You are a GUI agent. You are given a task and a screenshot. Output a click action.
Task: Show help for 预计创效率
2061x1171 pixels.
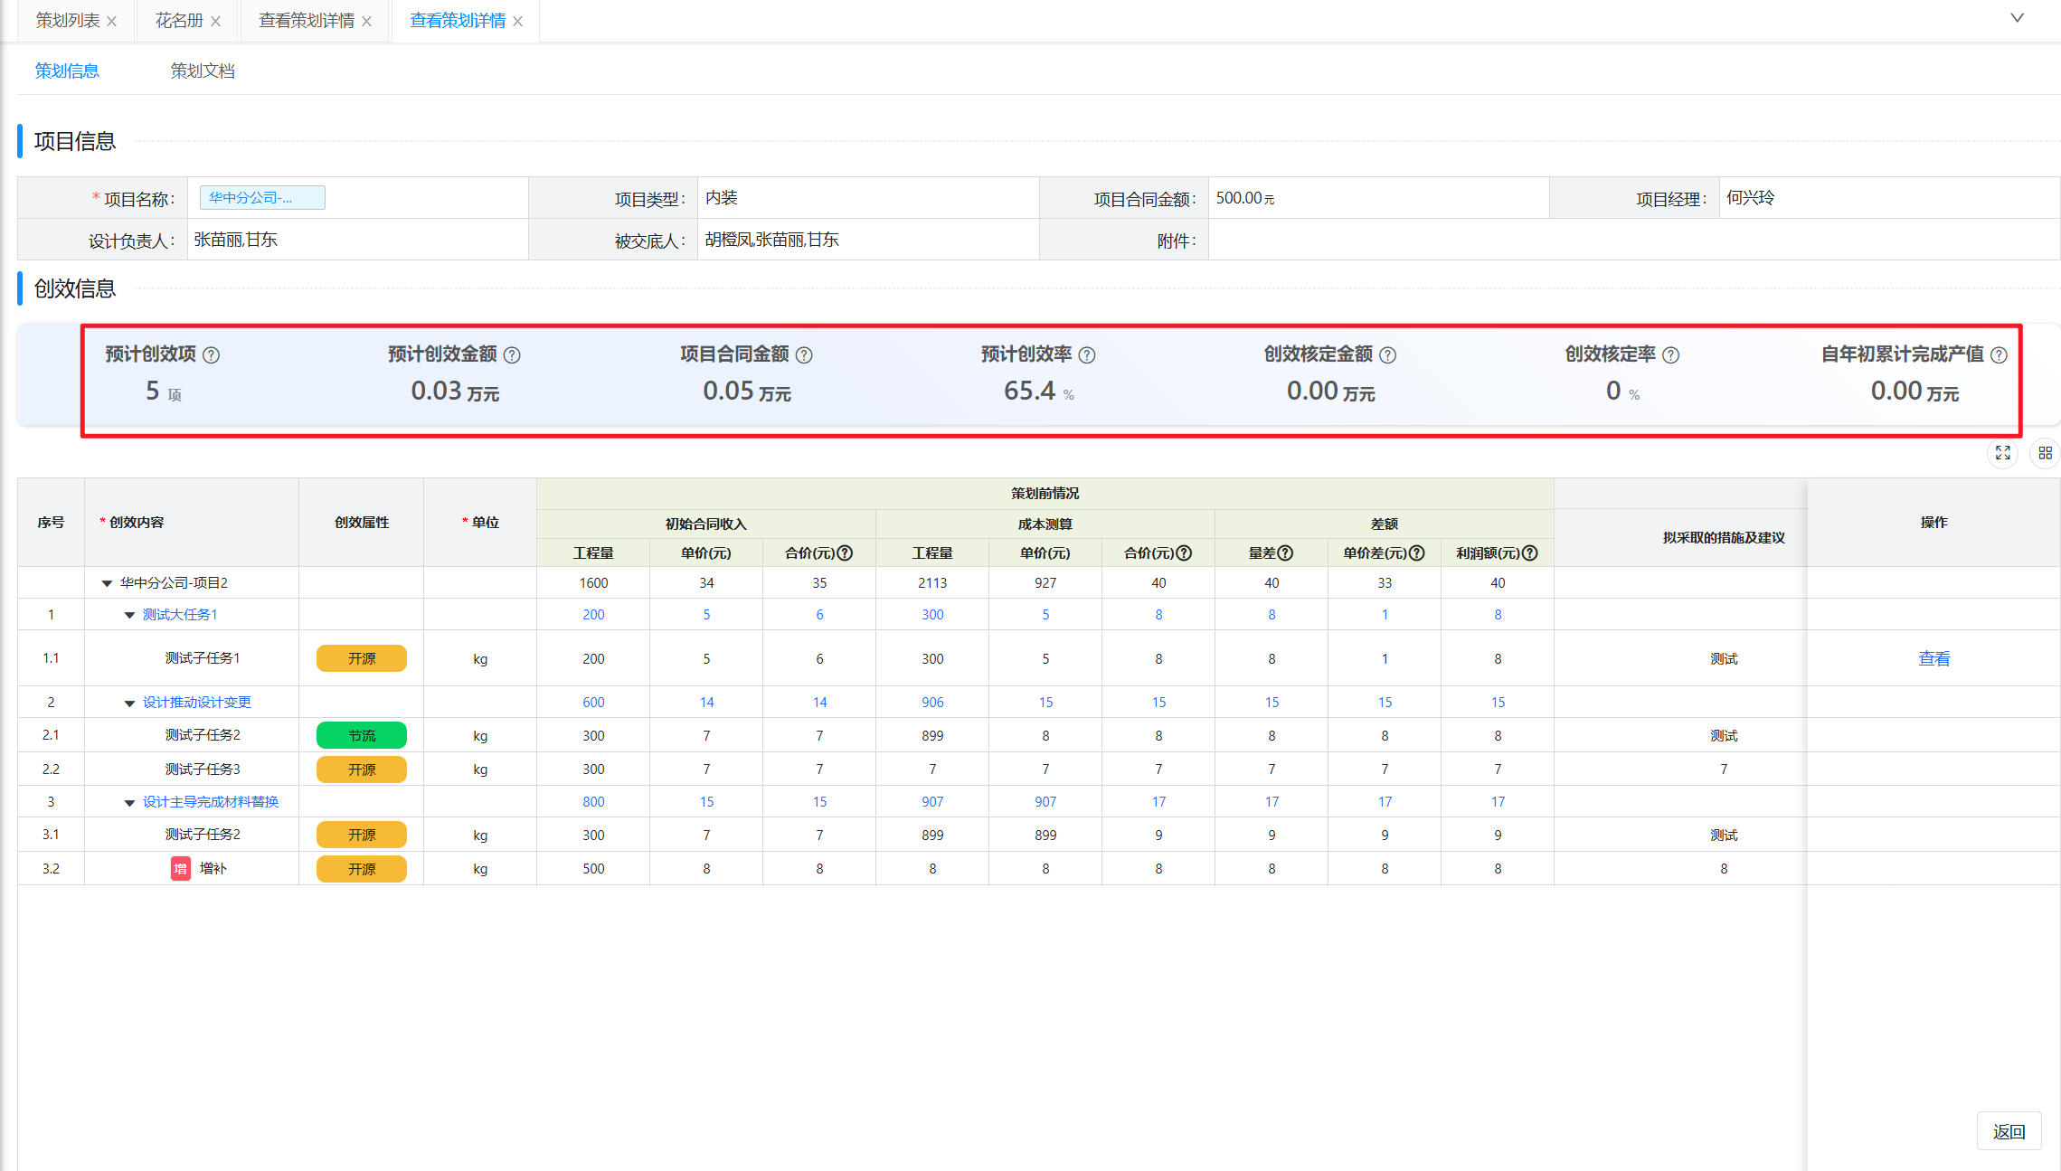pyautogui.click(x=1087, y=355)
